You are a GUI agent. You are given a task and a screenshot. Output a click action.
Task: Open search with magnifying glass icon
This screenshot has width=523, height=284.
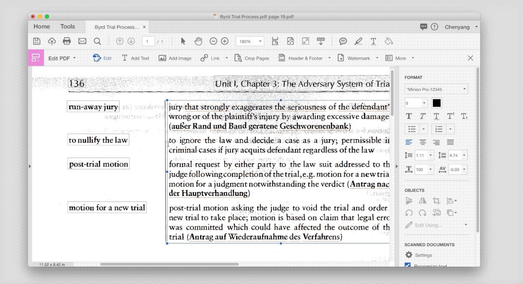tap(98, 42)
